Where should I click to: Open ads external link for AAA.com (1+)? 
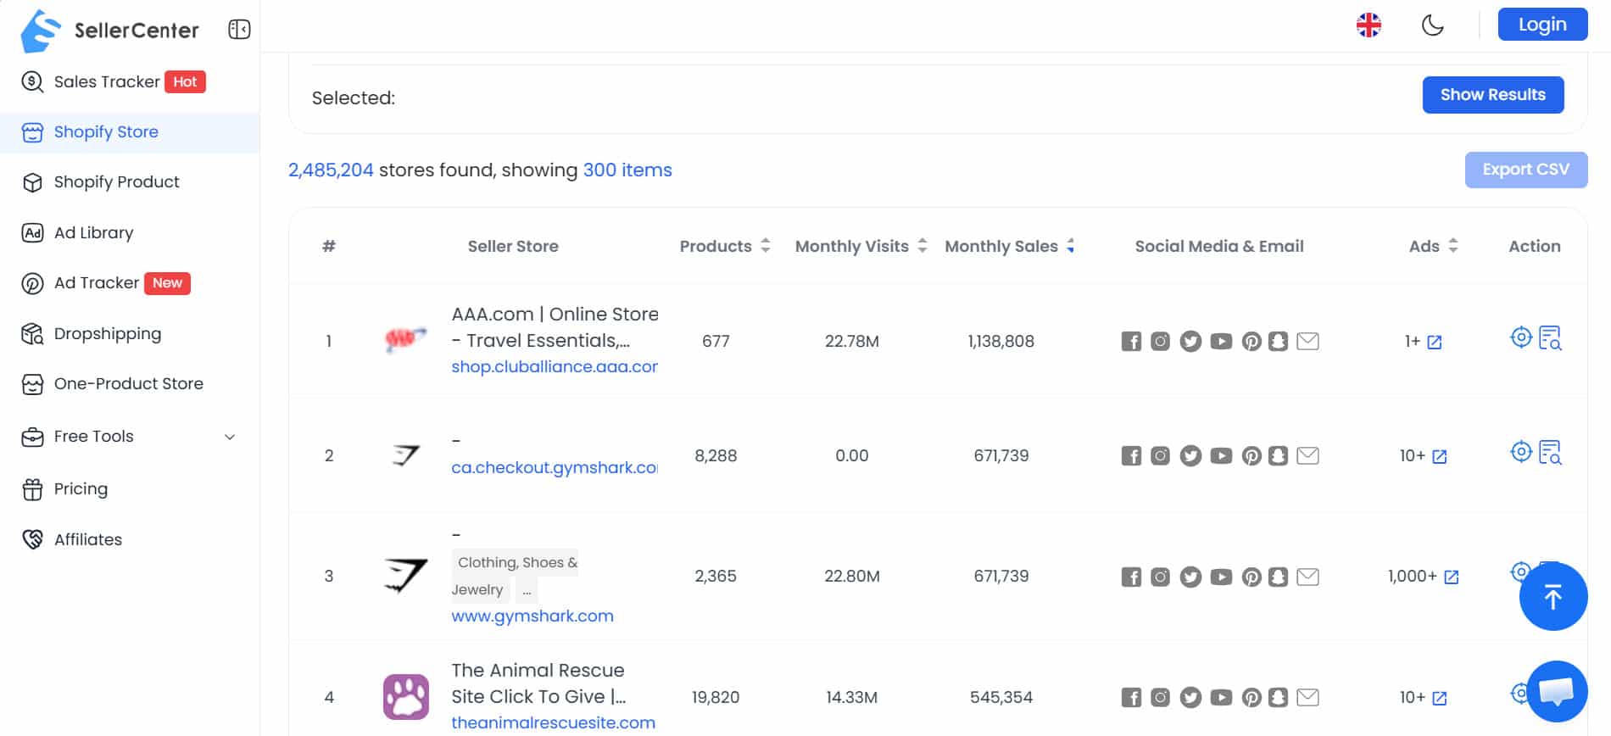(1435, 343)
